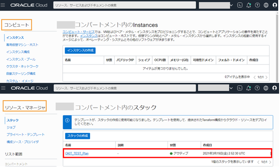
Task: Click the インスタンスの作成 button
Action: click(x=80, y=51)
